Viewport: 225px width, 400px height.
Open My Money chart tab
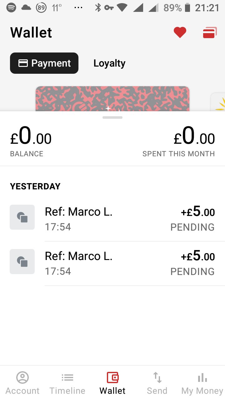[202, 383]
